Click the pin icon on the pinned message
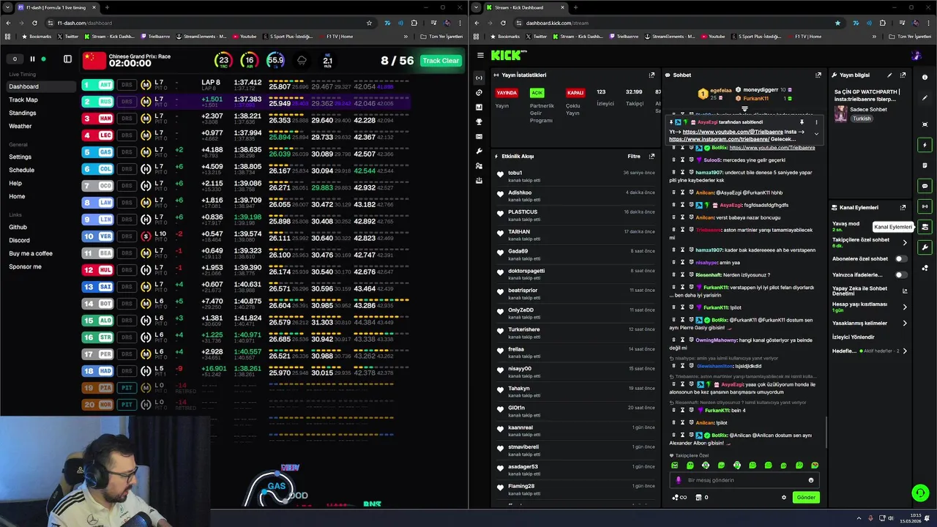This screenshot has width=937, height=527. [802, 122]
